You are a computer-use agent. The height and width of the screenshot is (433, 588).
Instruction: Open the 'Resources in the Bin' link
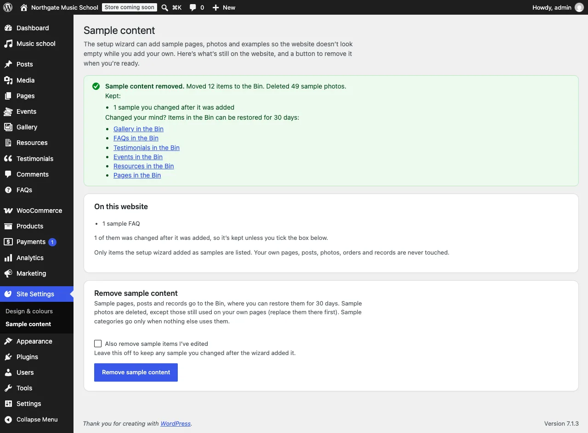[x=143, y=166]
